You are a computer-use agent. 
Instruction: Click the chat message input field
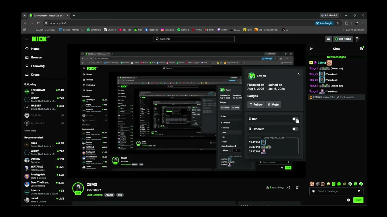336,191
